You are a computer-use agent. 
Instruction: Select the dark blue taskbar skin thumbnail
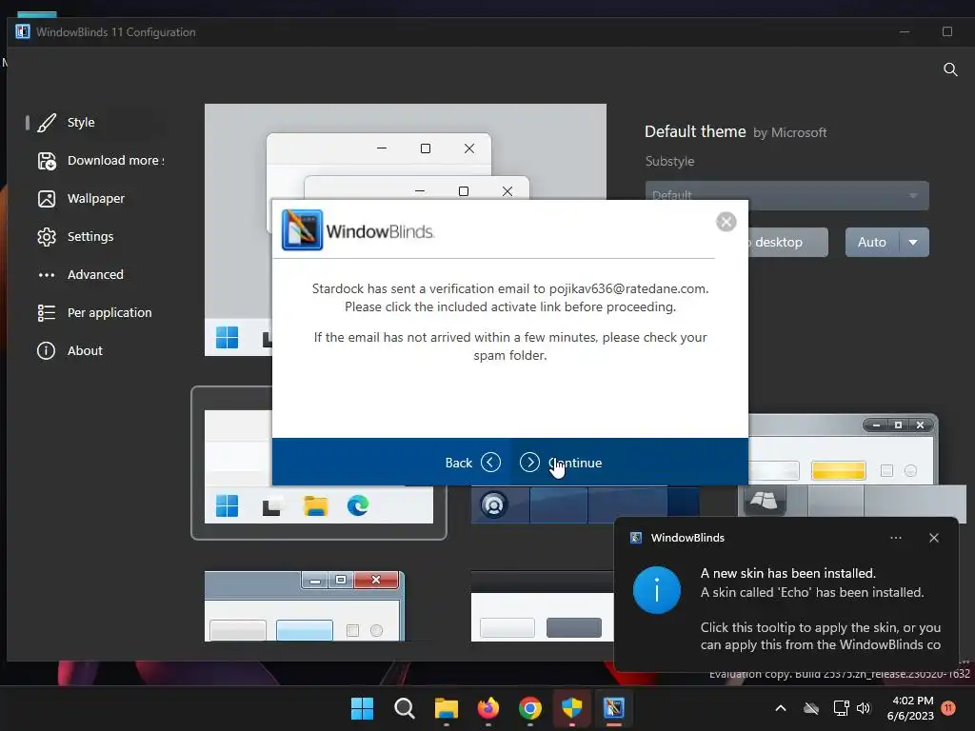(585, 504)
